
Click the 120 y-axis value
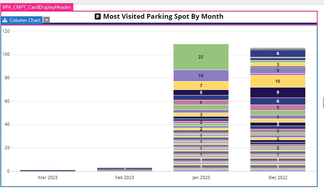tap(6, 31)
